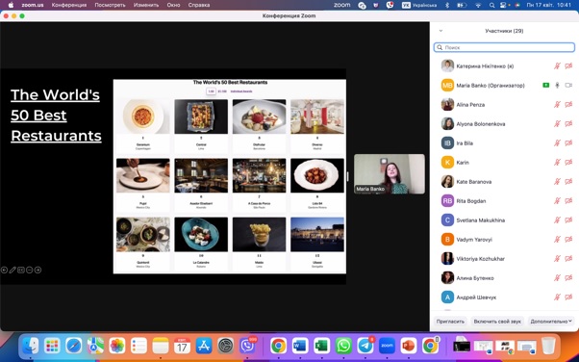Click Vadym Yarovyi's muted microphone icon
The height and width of the screenshot is (362, 579).
click(x=557, y=239)
